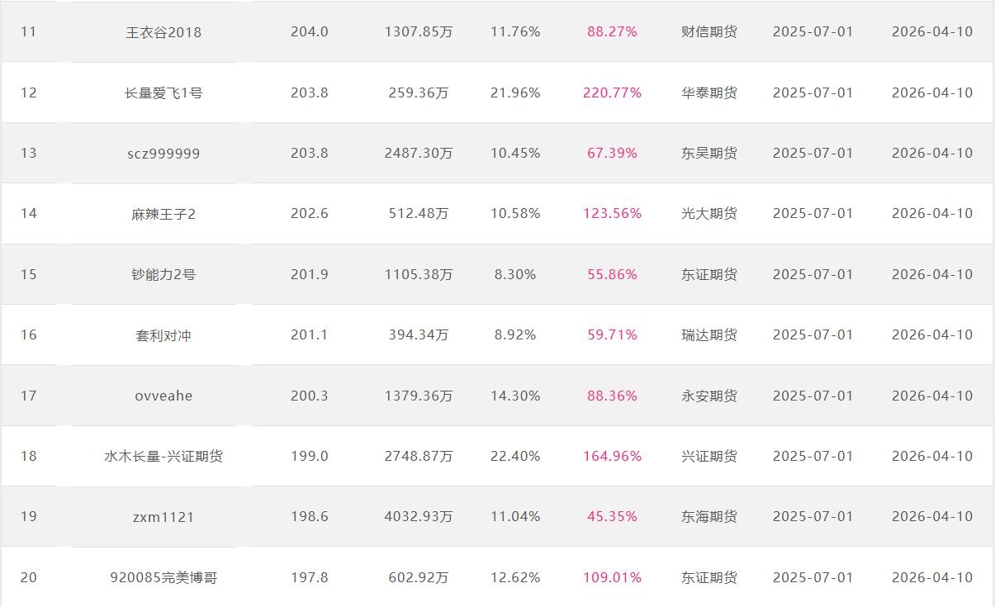Viewport: 995px width, 607px height.
Task: Click the 长量爱飞1号 account name
Action: tap(163, 93)
